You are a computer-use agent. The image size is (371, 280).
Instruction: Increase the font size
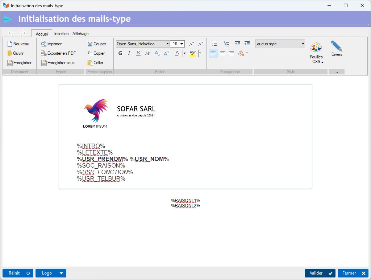(192, 44)
